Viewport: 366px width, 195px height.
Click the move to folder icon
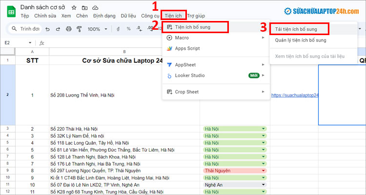[x=84, y=8]
